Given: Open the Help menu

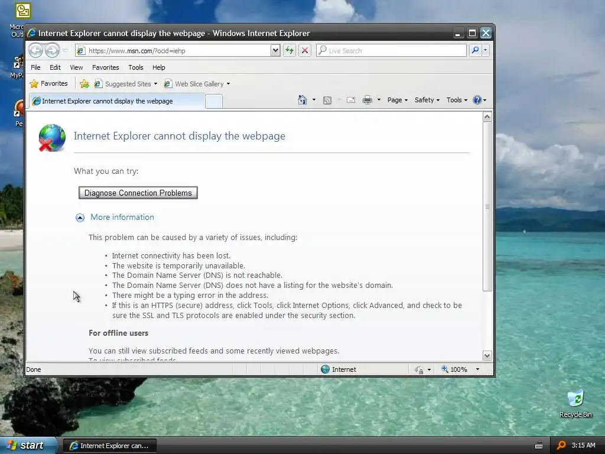Looking at the screenshot, I should (x=158, y=67).
